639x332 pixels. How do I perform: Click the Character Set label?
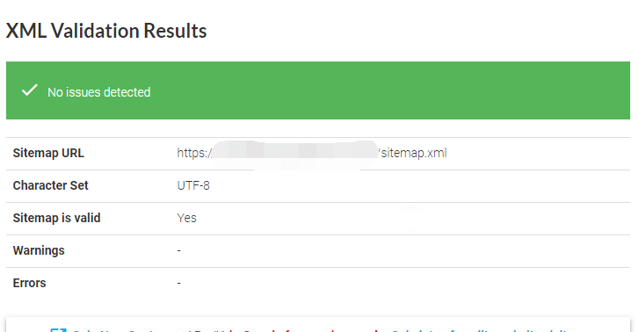50,185
